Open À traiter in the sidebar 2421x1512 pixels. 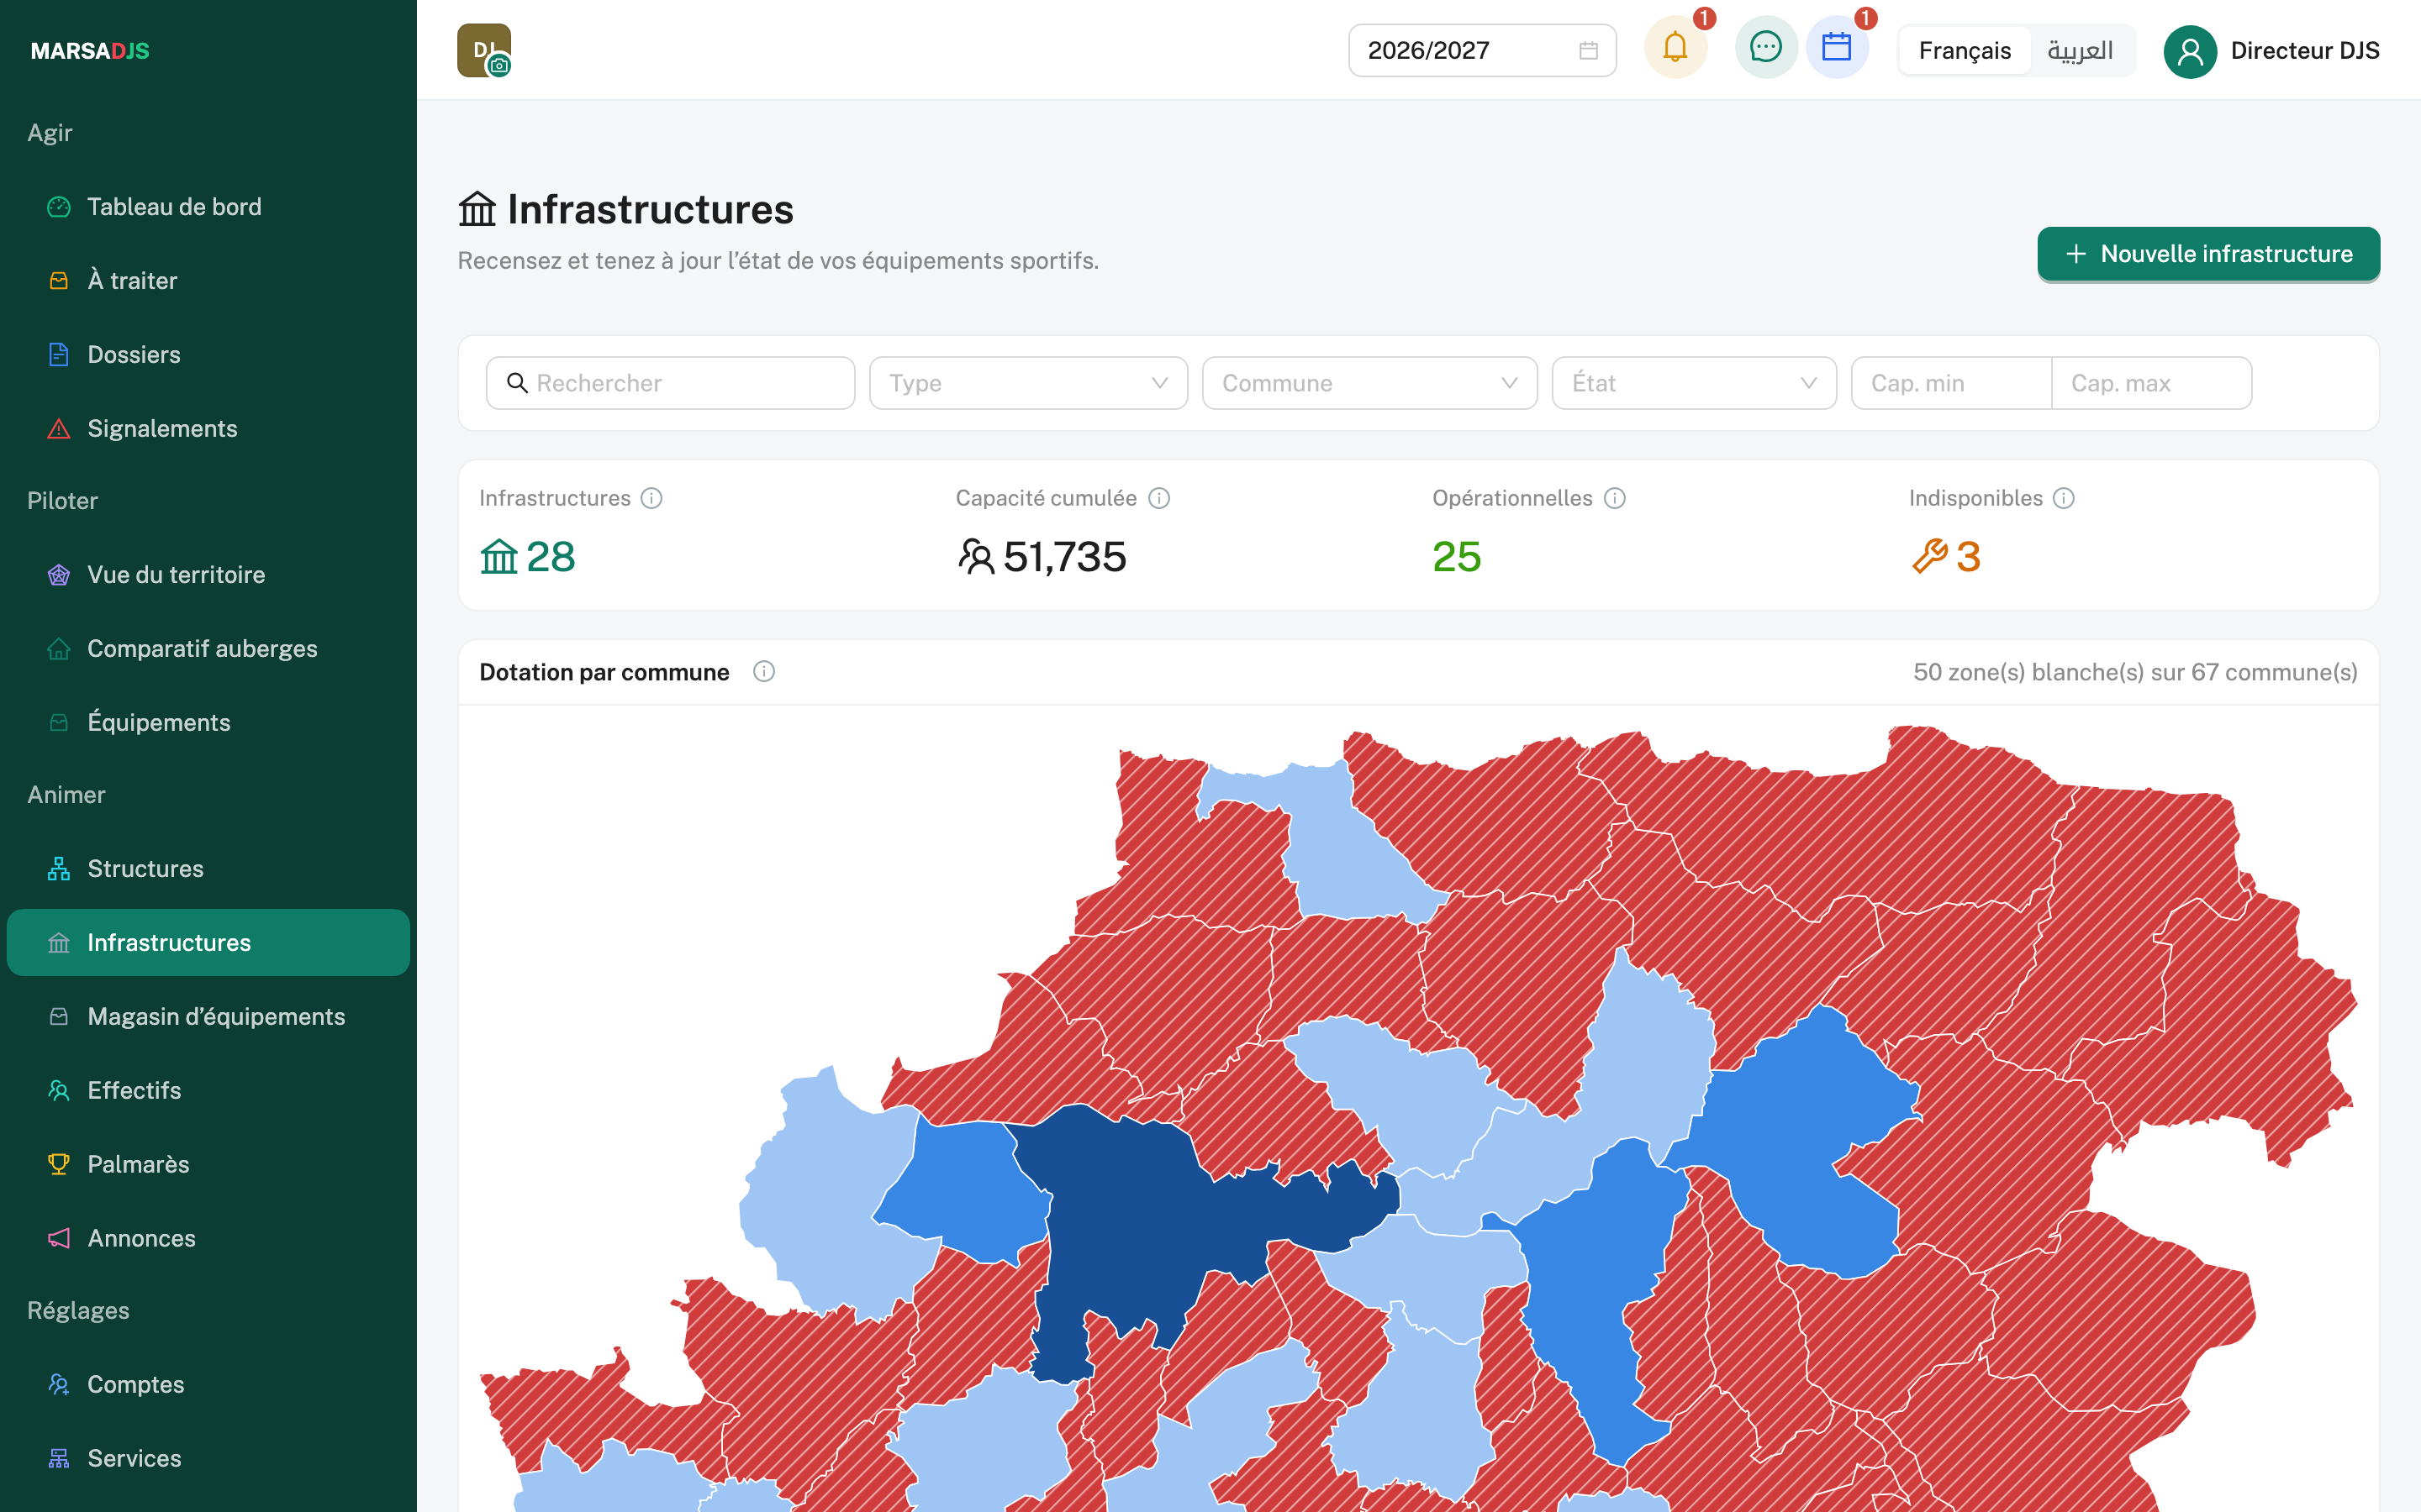click(208, 281)
